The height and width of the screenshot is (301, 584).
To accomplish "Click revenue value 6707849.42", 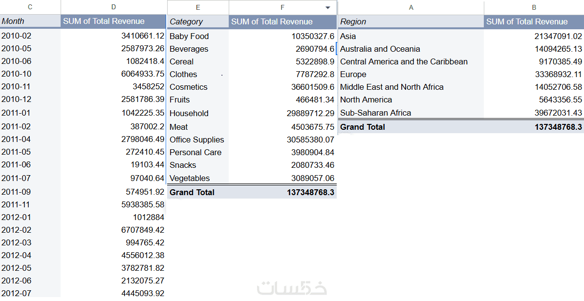I will [x=143, y=230].
